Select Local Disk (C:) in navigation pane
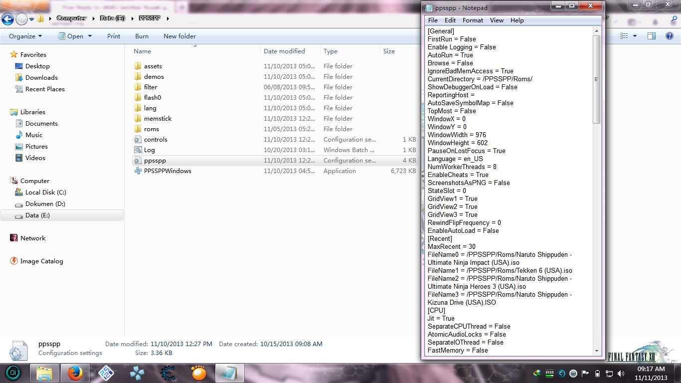 [45, 192]
